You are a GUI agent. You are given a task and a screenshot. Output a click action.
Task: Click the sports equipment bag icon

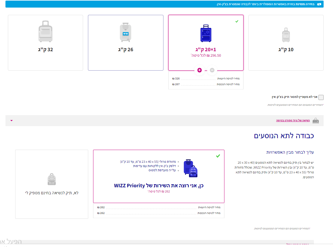tap(316, 121)
